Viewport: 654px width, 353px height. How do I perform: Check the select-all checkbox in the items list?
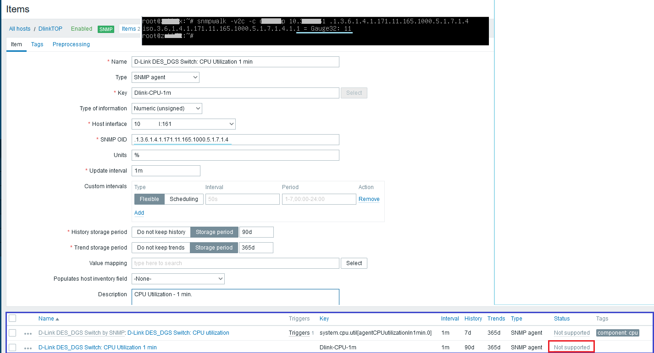(x=12, y=318)
